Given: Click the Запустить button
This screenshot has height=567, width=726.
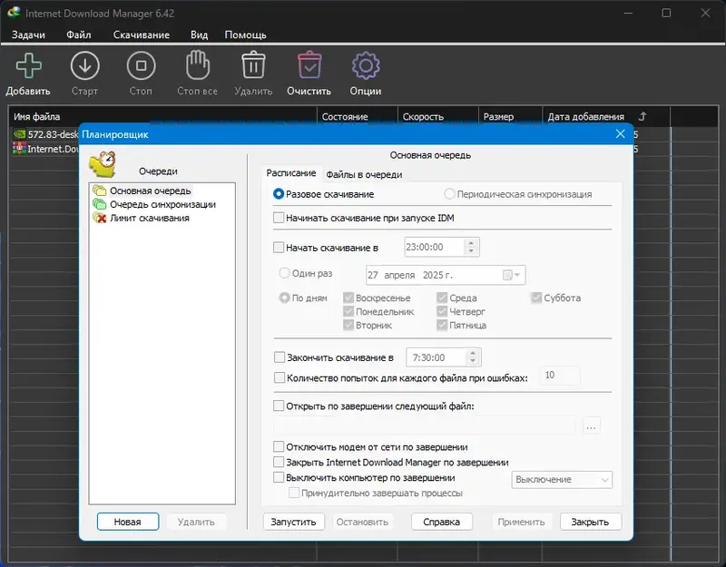Looking at the screenshot, I should point(291,522).
